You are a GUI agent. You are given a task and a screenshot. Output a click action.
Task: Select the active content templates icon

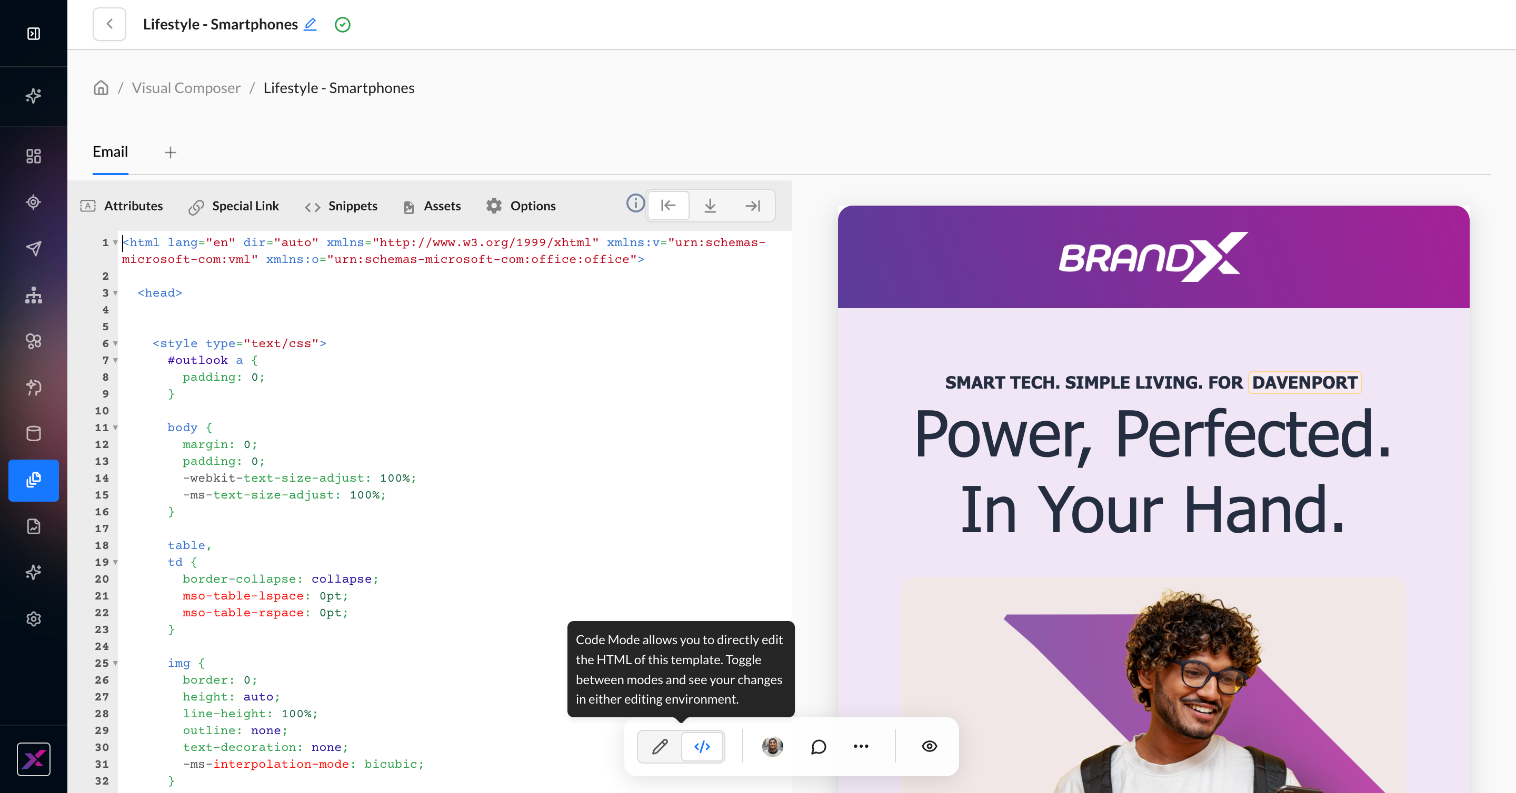(34, 480)
